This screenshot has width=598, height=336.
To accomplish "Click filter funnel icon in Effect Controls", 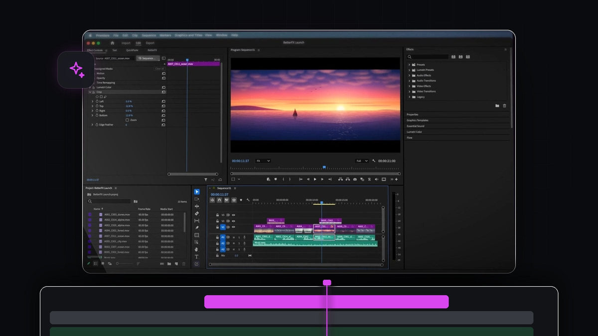I will coord(206,179).
